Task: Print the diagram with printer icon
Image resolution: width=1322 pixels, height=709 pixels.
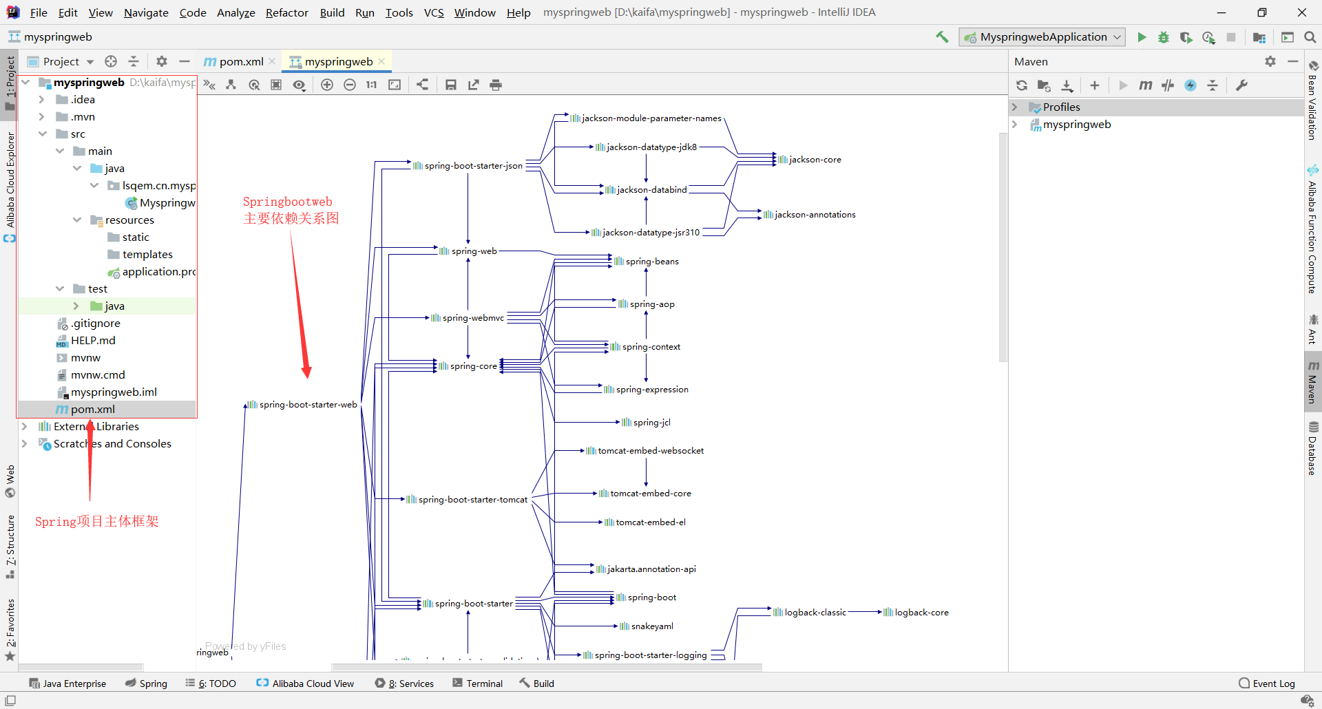Action: pos(496,85)
